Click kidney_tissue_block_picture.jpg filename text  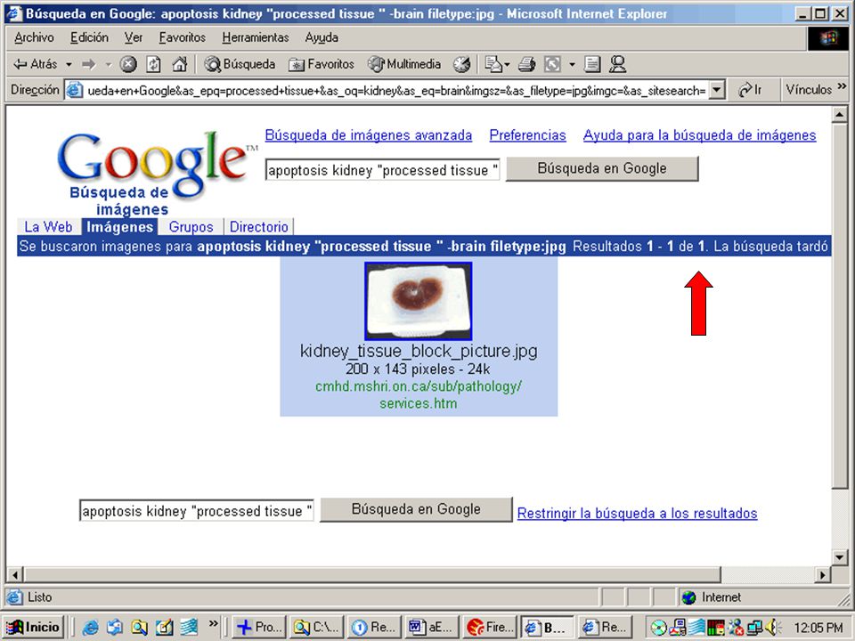[419, 351]
